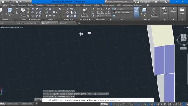Click the ViewCube in the viewport

(x=183, y=37)
